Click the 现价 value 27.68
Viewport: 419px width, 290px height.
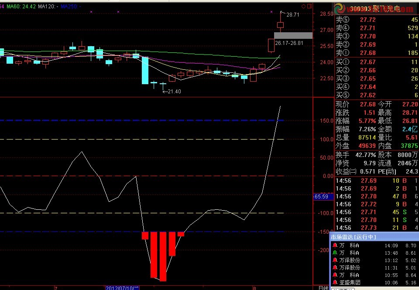pyautogui.click(x=367, y=104)
